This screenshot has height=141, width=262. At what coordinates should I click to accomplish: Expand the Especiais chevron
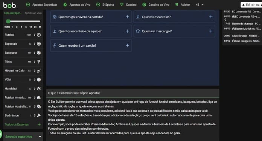[34, 44]
